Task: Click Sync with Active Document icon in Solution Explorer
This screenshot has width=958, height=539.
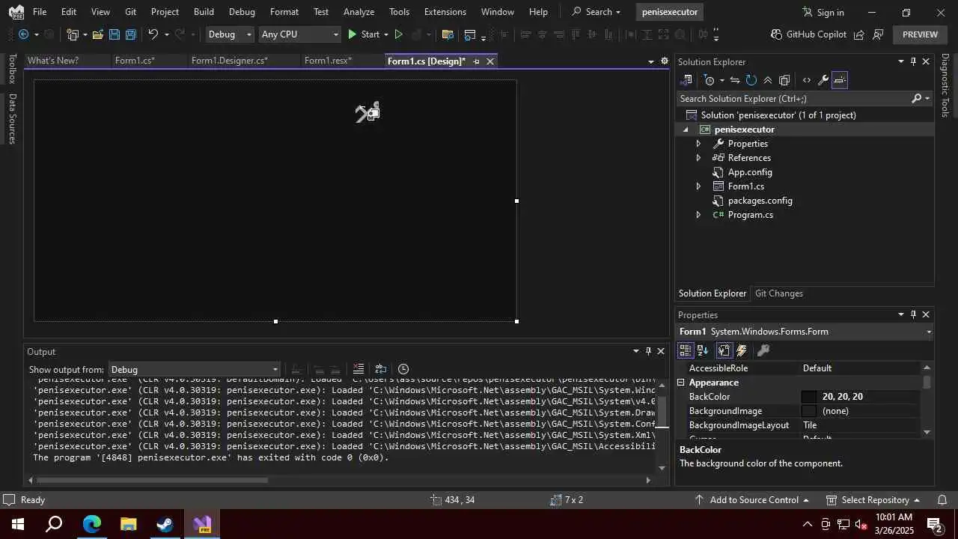Action: click(x=735, y=80)
